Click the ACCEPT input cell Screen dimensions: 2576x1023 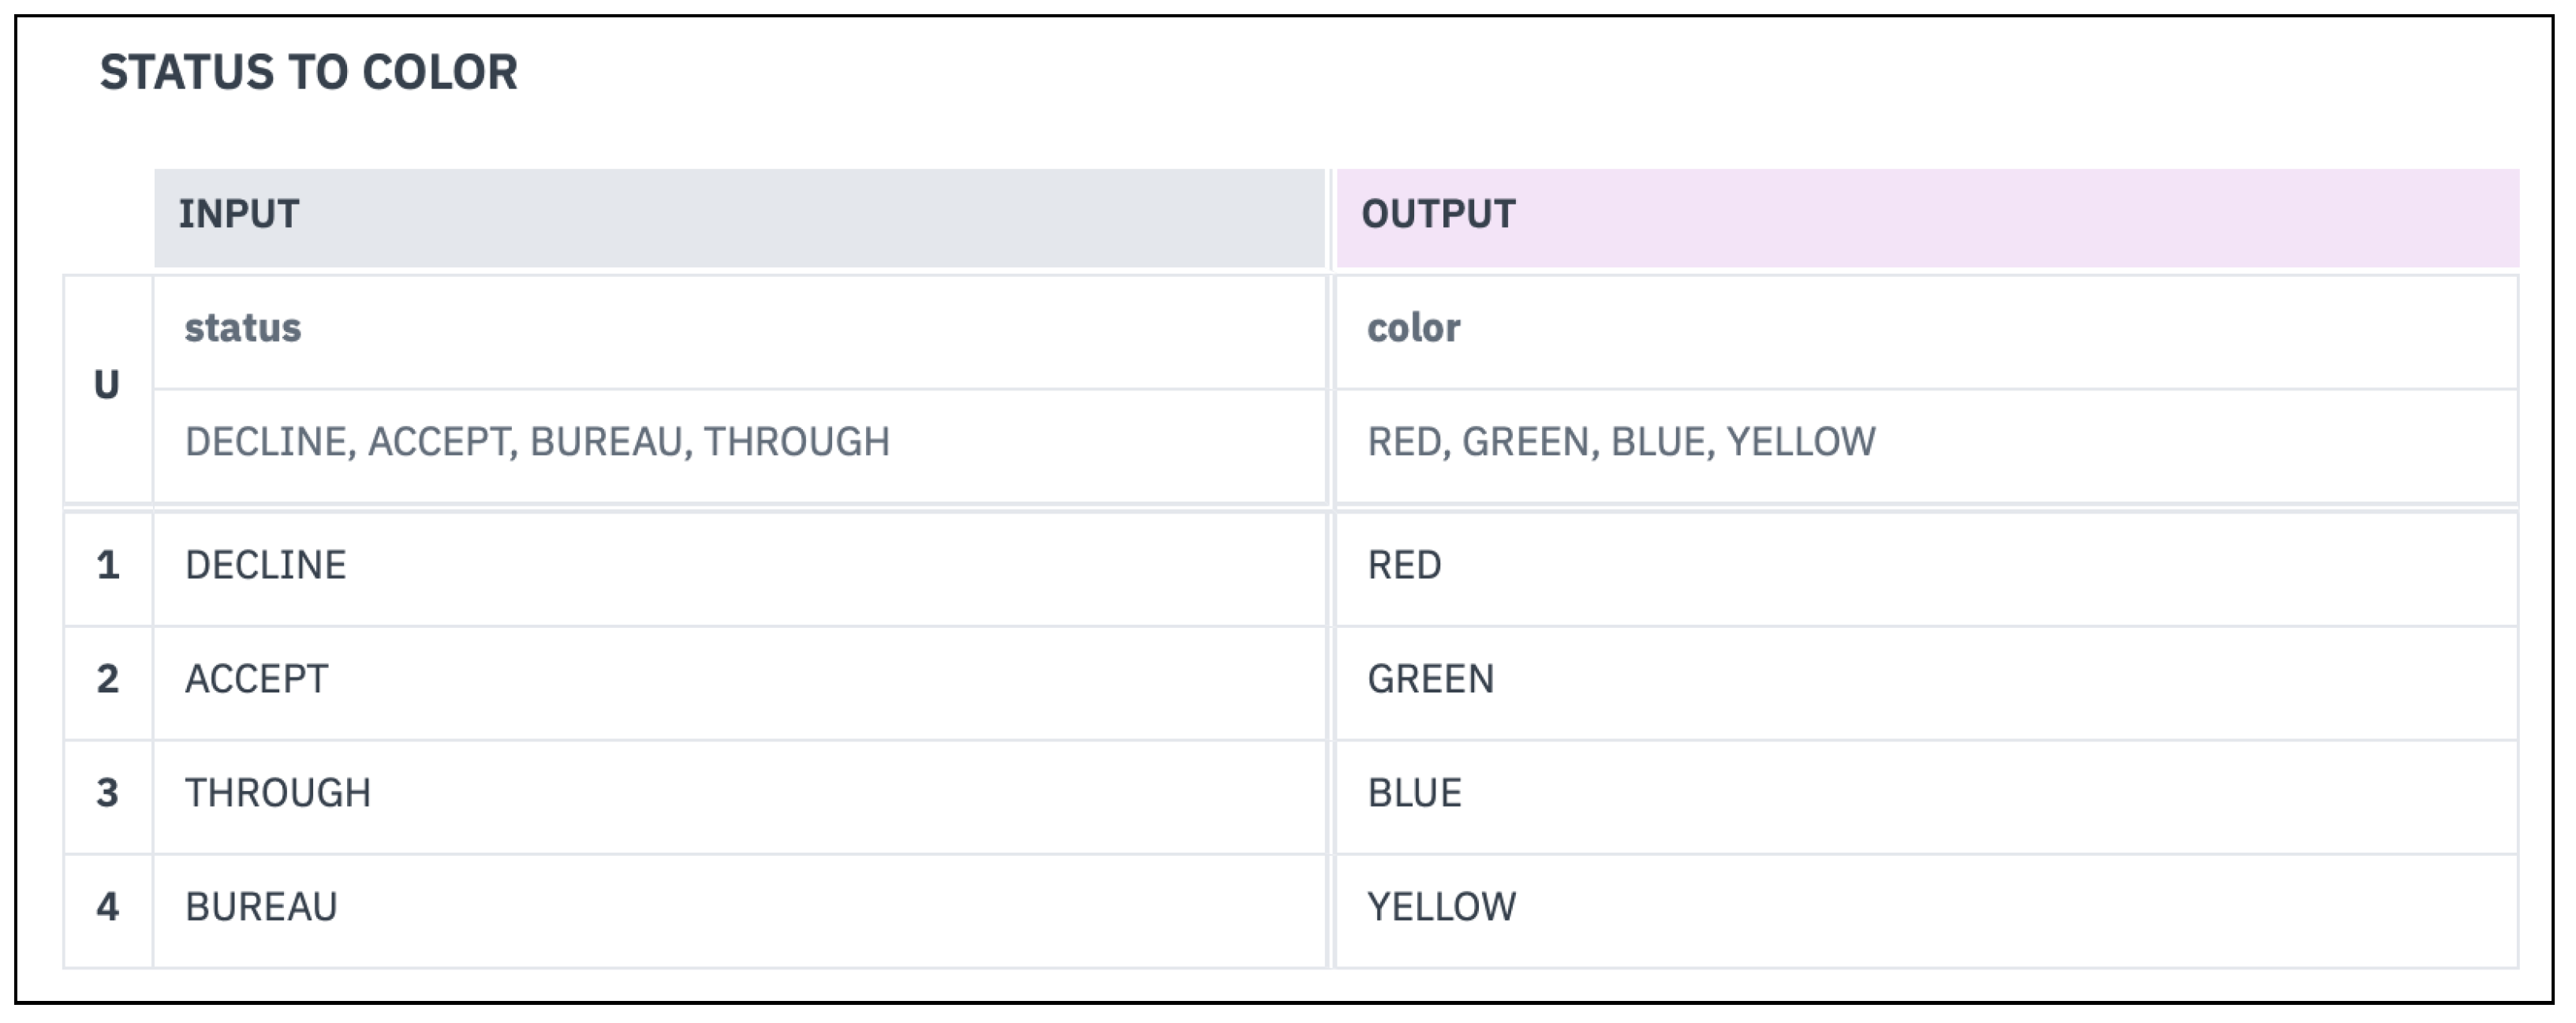(x=739, y=681)
